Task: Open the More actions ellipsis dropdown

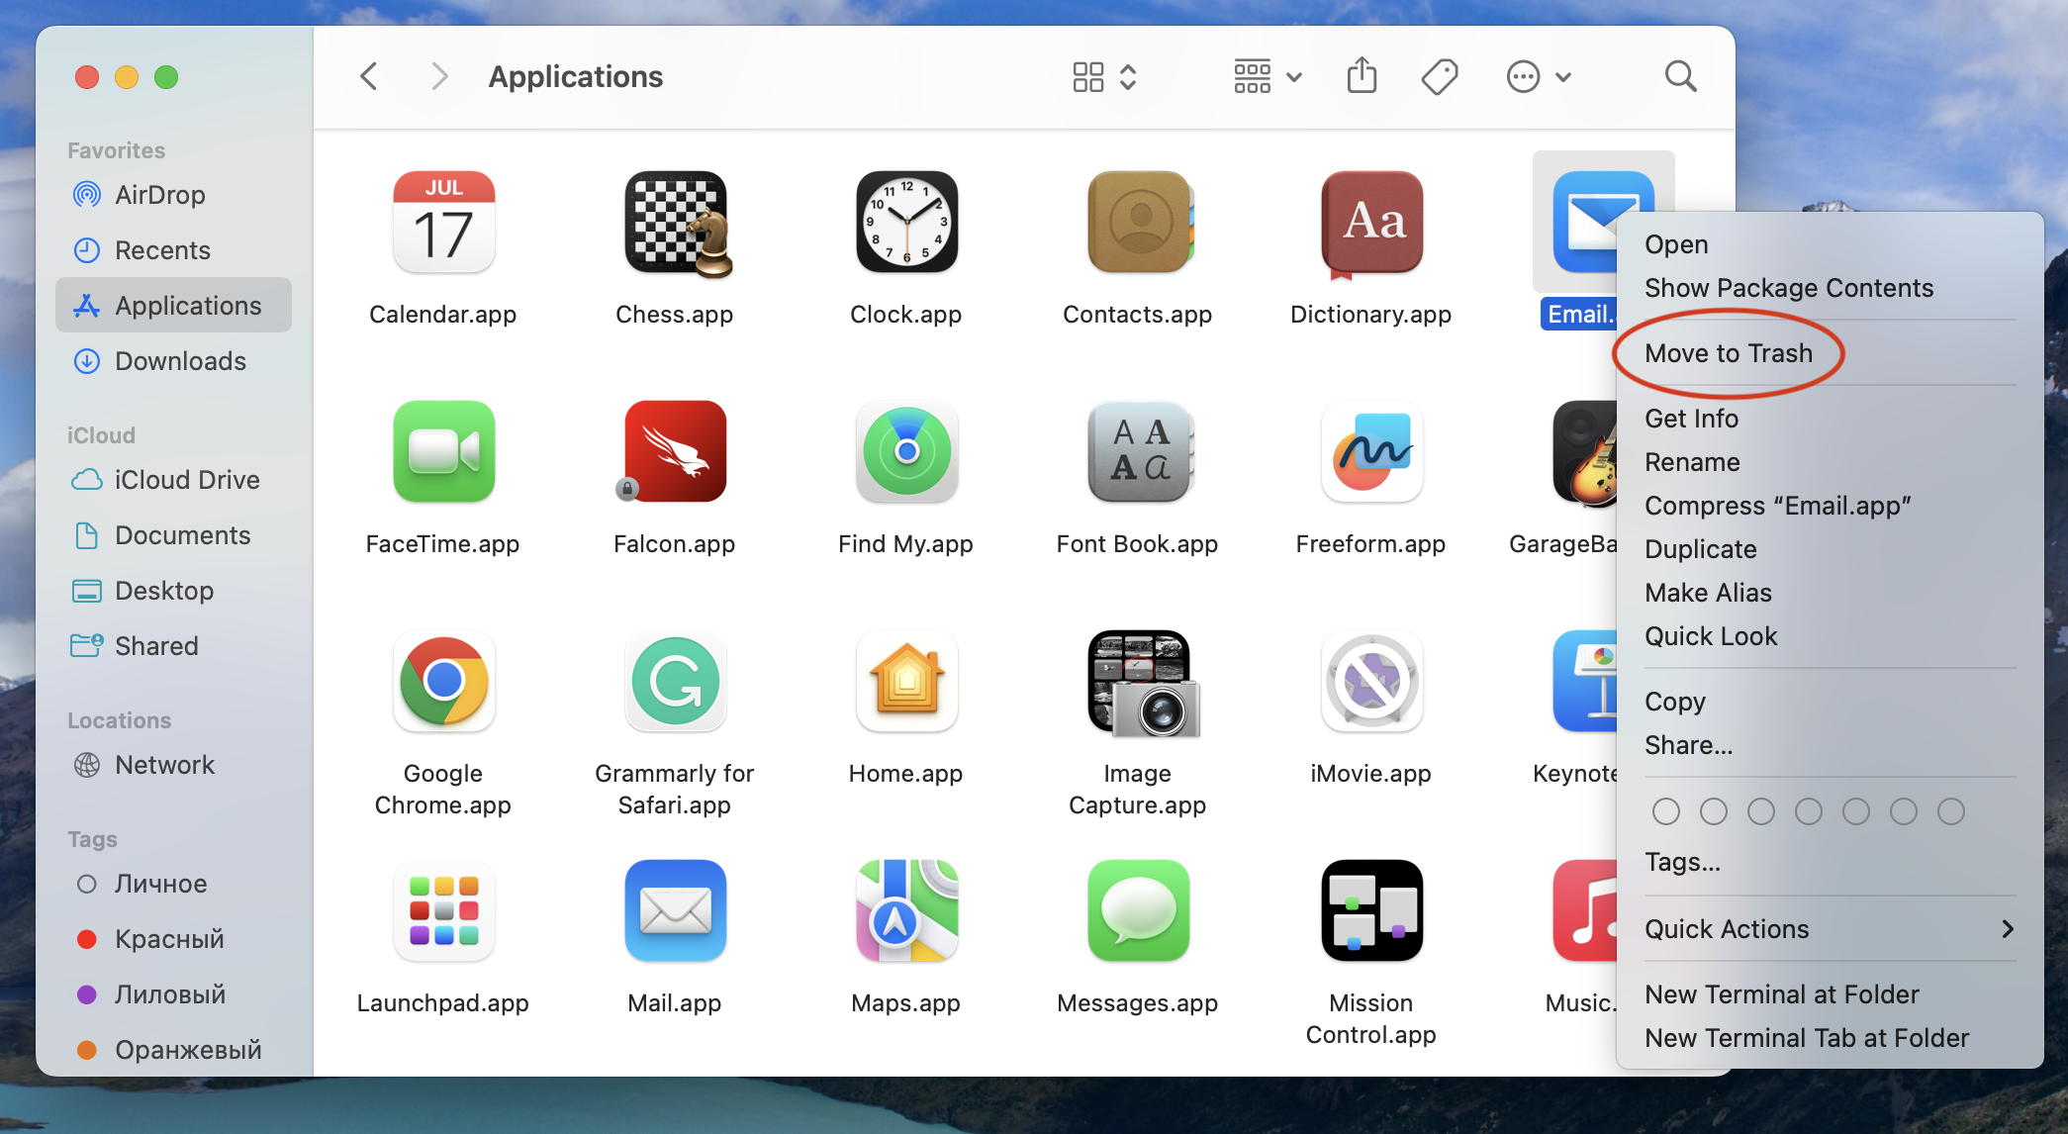Action: click(x=1539, y=76)
